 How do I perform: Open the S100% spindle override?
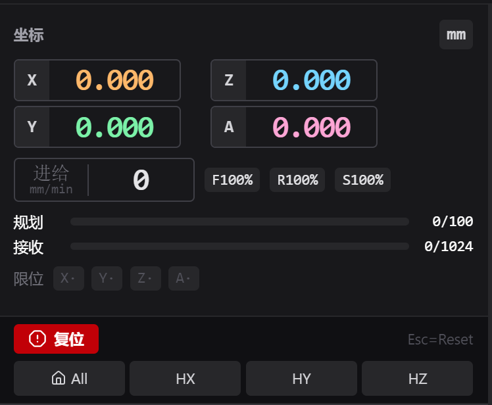click(362, 179)
